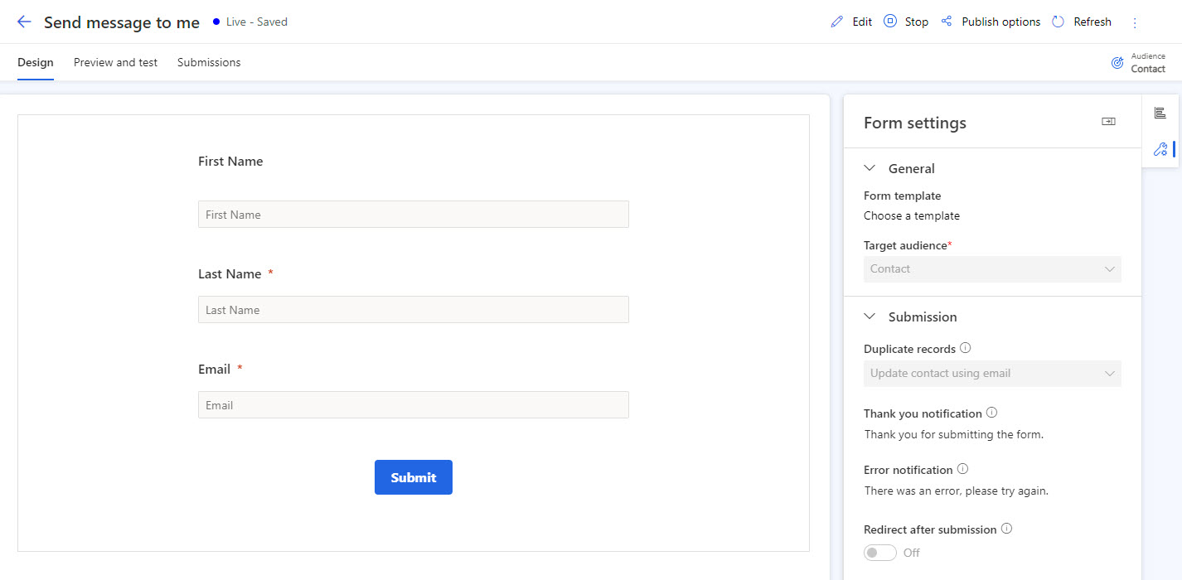
Task: Open the more options vertical ellipsis
Action: pos(1135,22)
